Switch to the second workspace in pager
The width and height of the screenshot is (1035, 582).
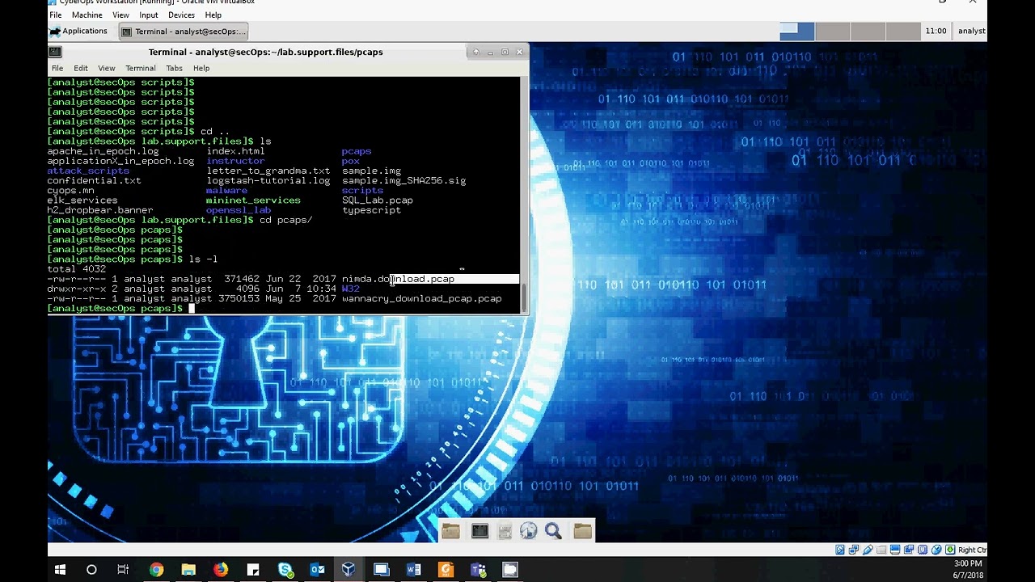[x=833, y=32]
